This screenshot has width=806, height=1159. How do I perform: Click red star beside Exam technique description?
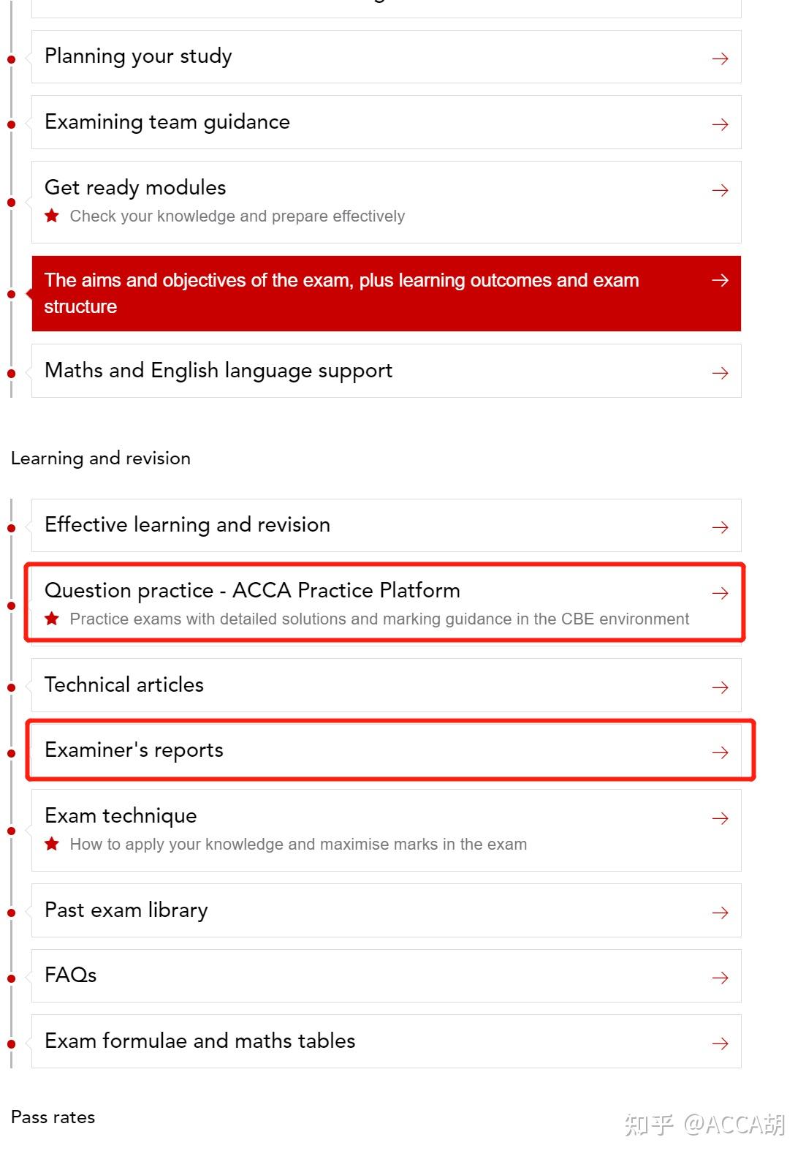[52, 844]
